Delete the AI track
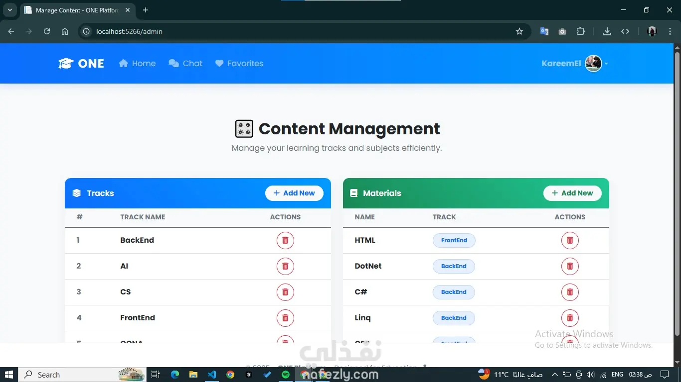Image resolution: width=681 pixels, height=382 pixels. pos(285,266)
